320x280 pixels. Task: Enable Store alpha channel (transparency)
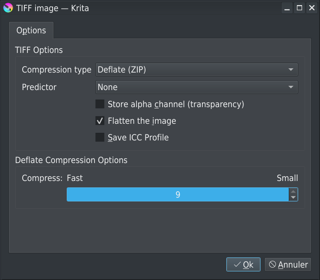(100, 104)
